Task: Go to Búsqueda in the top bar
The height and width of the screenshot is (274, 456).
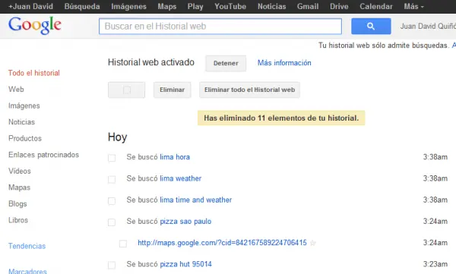Action: click(82, 6)
